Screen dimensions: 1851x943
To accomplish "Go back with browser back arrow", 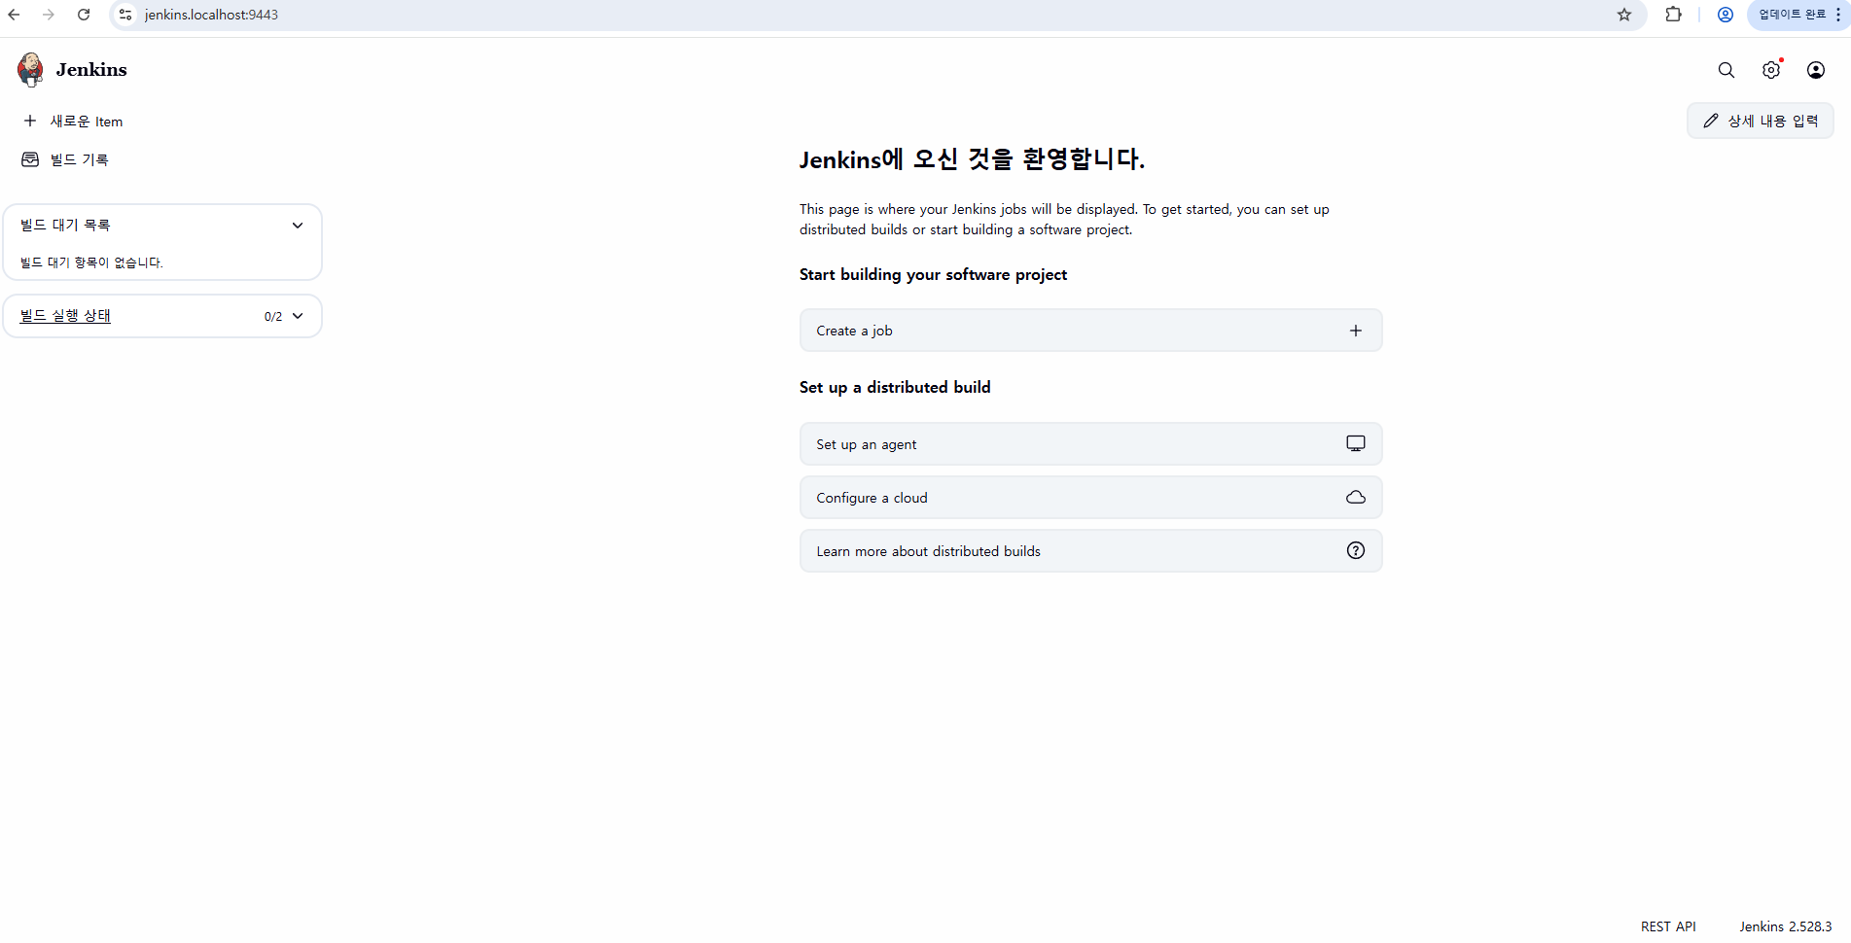I will pyautogui.click(x=14, y=15).
